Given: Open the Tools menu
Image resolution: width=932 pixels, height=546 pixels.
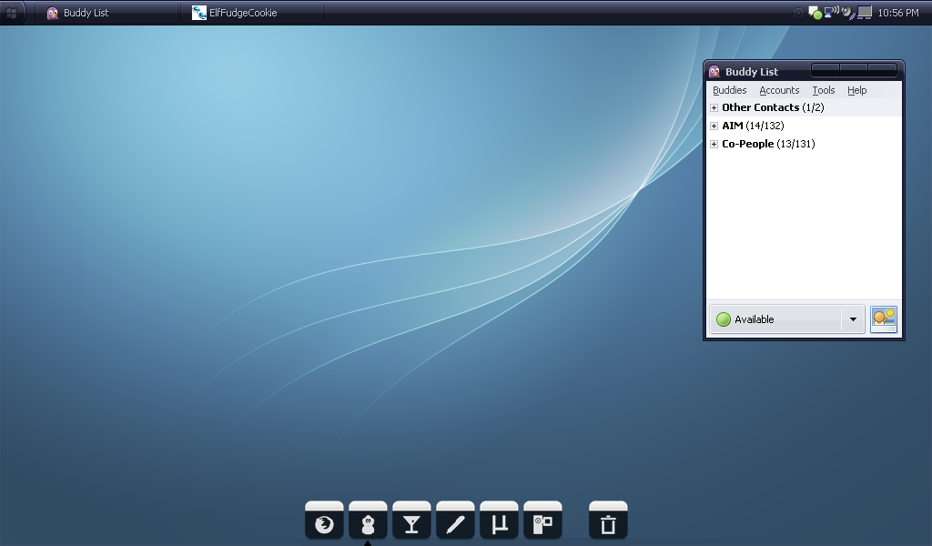Looking at the screenshot, I should coord(823,90).
